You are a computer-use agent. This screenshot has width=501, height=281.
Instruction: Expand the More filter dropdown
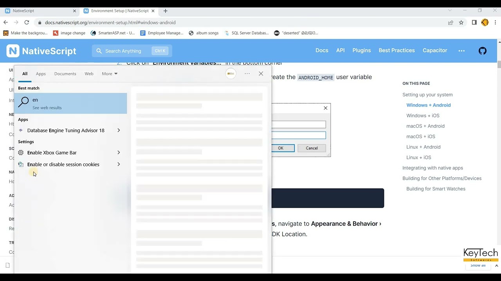(x=110, y=74)
